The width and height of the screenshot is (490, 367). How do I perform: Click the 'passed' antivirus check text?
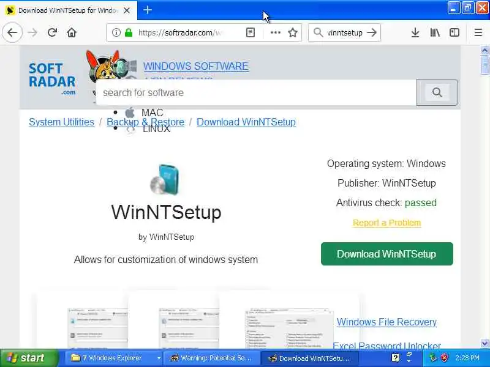click(x=421, y=203)
